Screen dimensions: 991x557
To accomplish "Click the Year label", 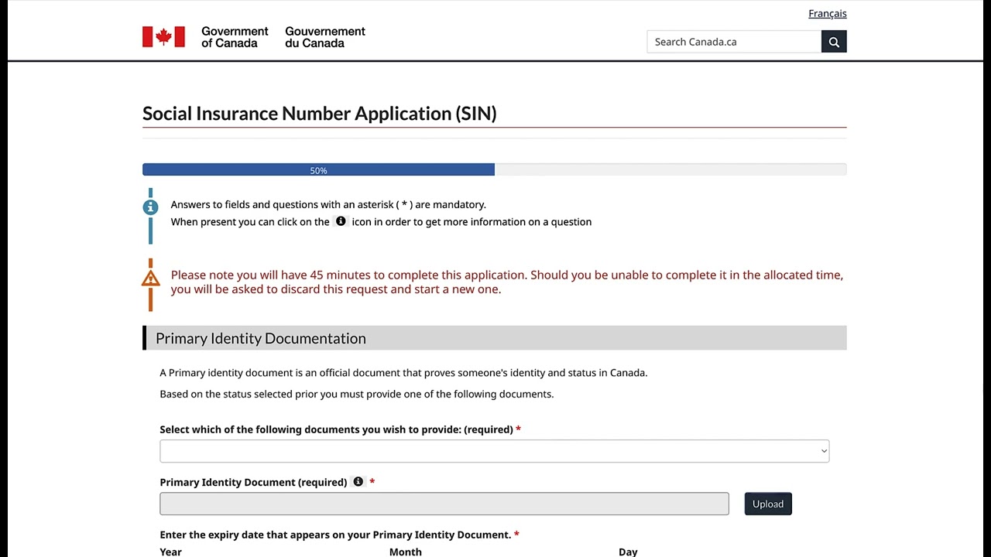I will pyautogui.click(x=170, y=552).
